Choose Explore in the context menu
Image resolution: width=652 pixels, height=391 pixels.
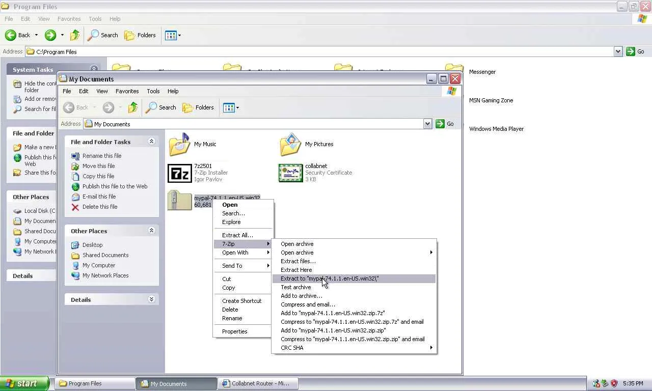pos(243,222)
